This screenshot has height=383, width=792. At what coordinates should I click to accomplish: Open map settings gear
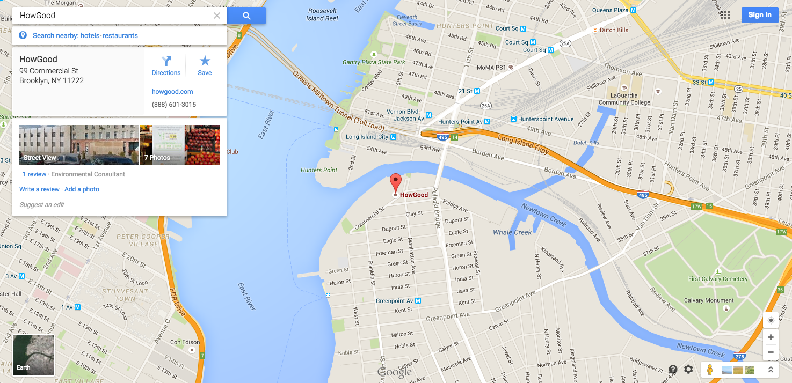pos(688,370)
